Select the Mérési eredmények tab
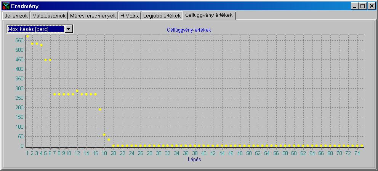Screen dimensions: 378x171 (93, 16)
